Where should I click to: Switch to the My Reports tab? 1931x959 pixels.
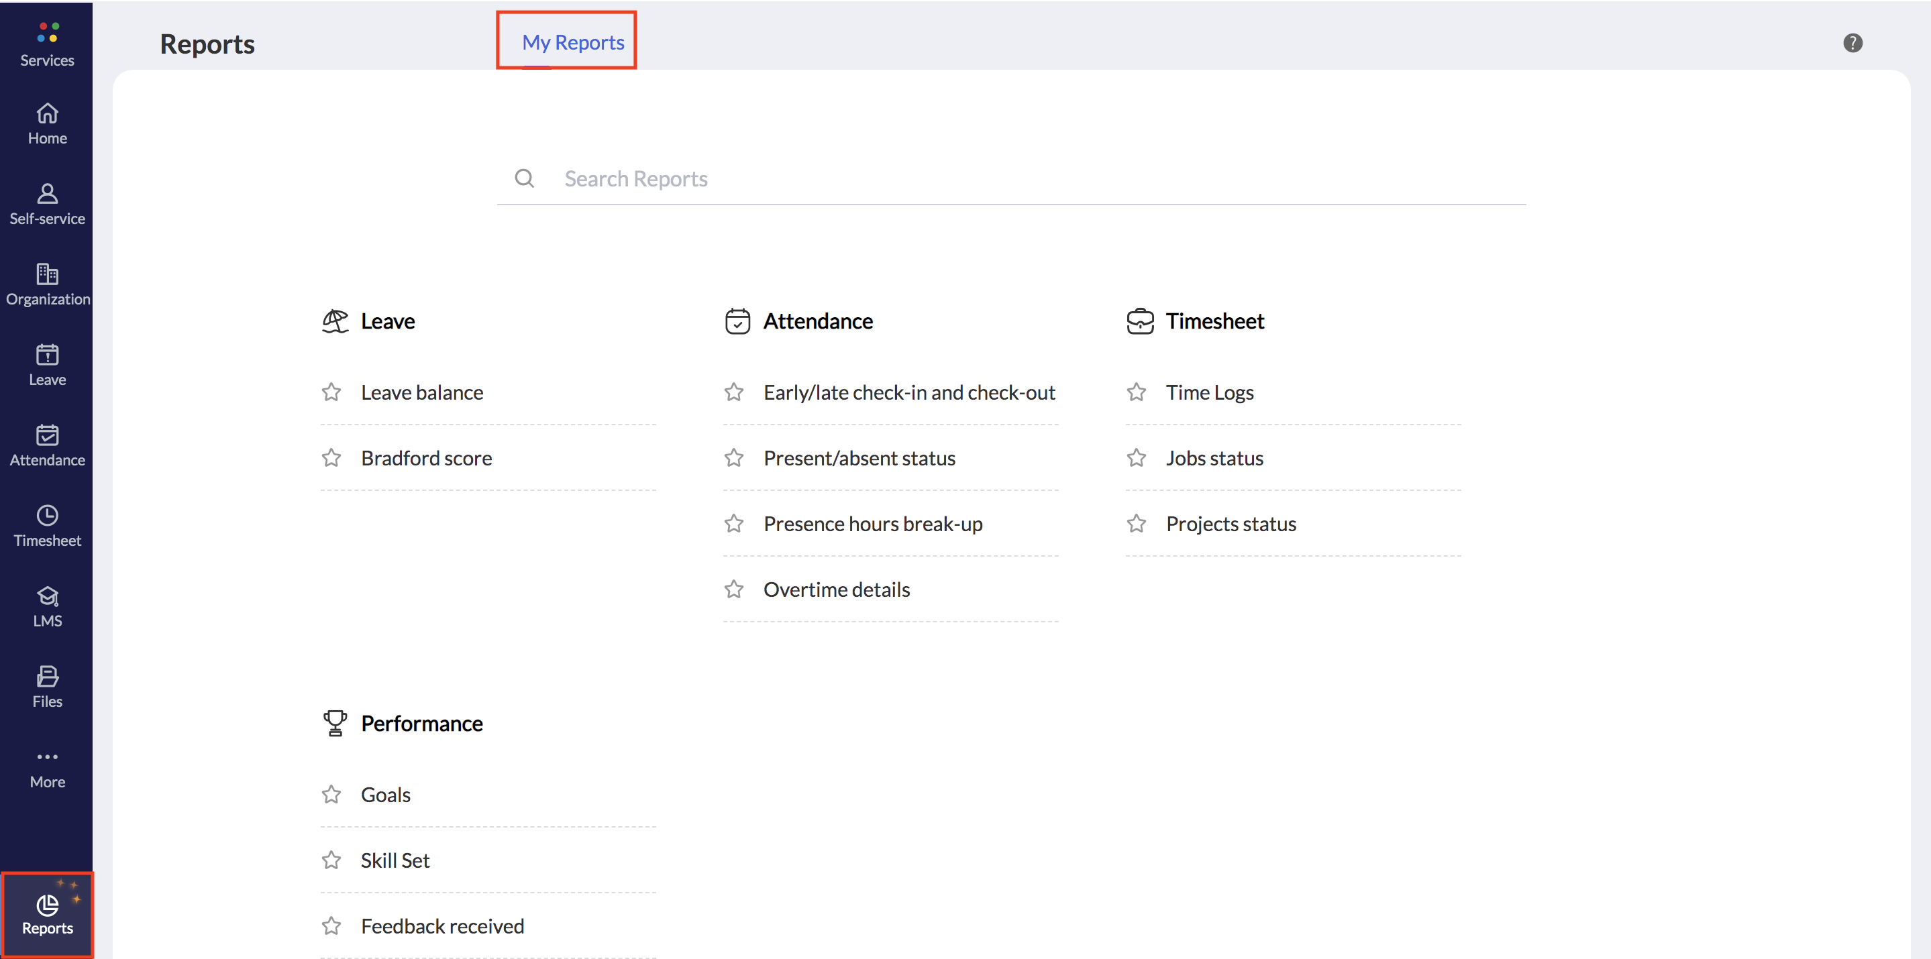pyautogui.click(x=573, y=42)
